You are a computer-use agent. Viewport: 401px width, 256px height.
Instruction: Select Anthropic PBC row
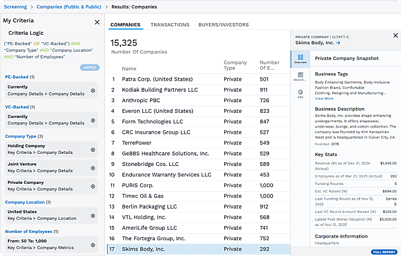pos(199,100)
